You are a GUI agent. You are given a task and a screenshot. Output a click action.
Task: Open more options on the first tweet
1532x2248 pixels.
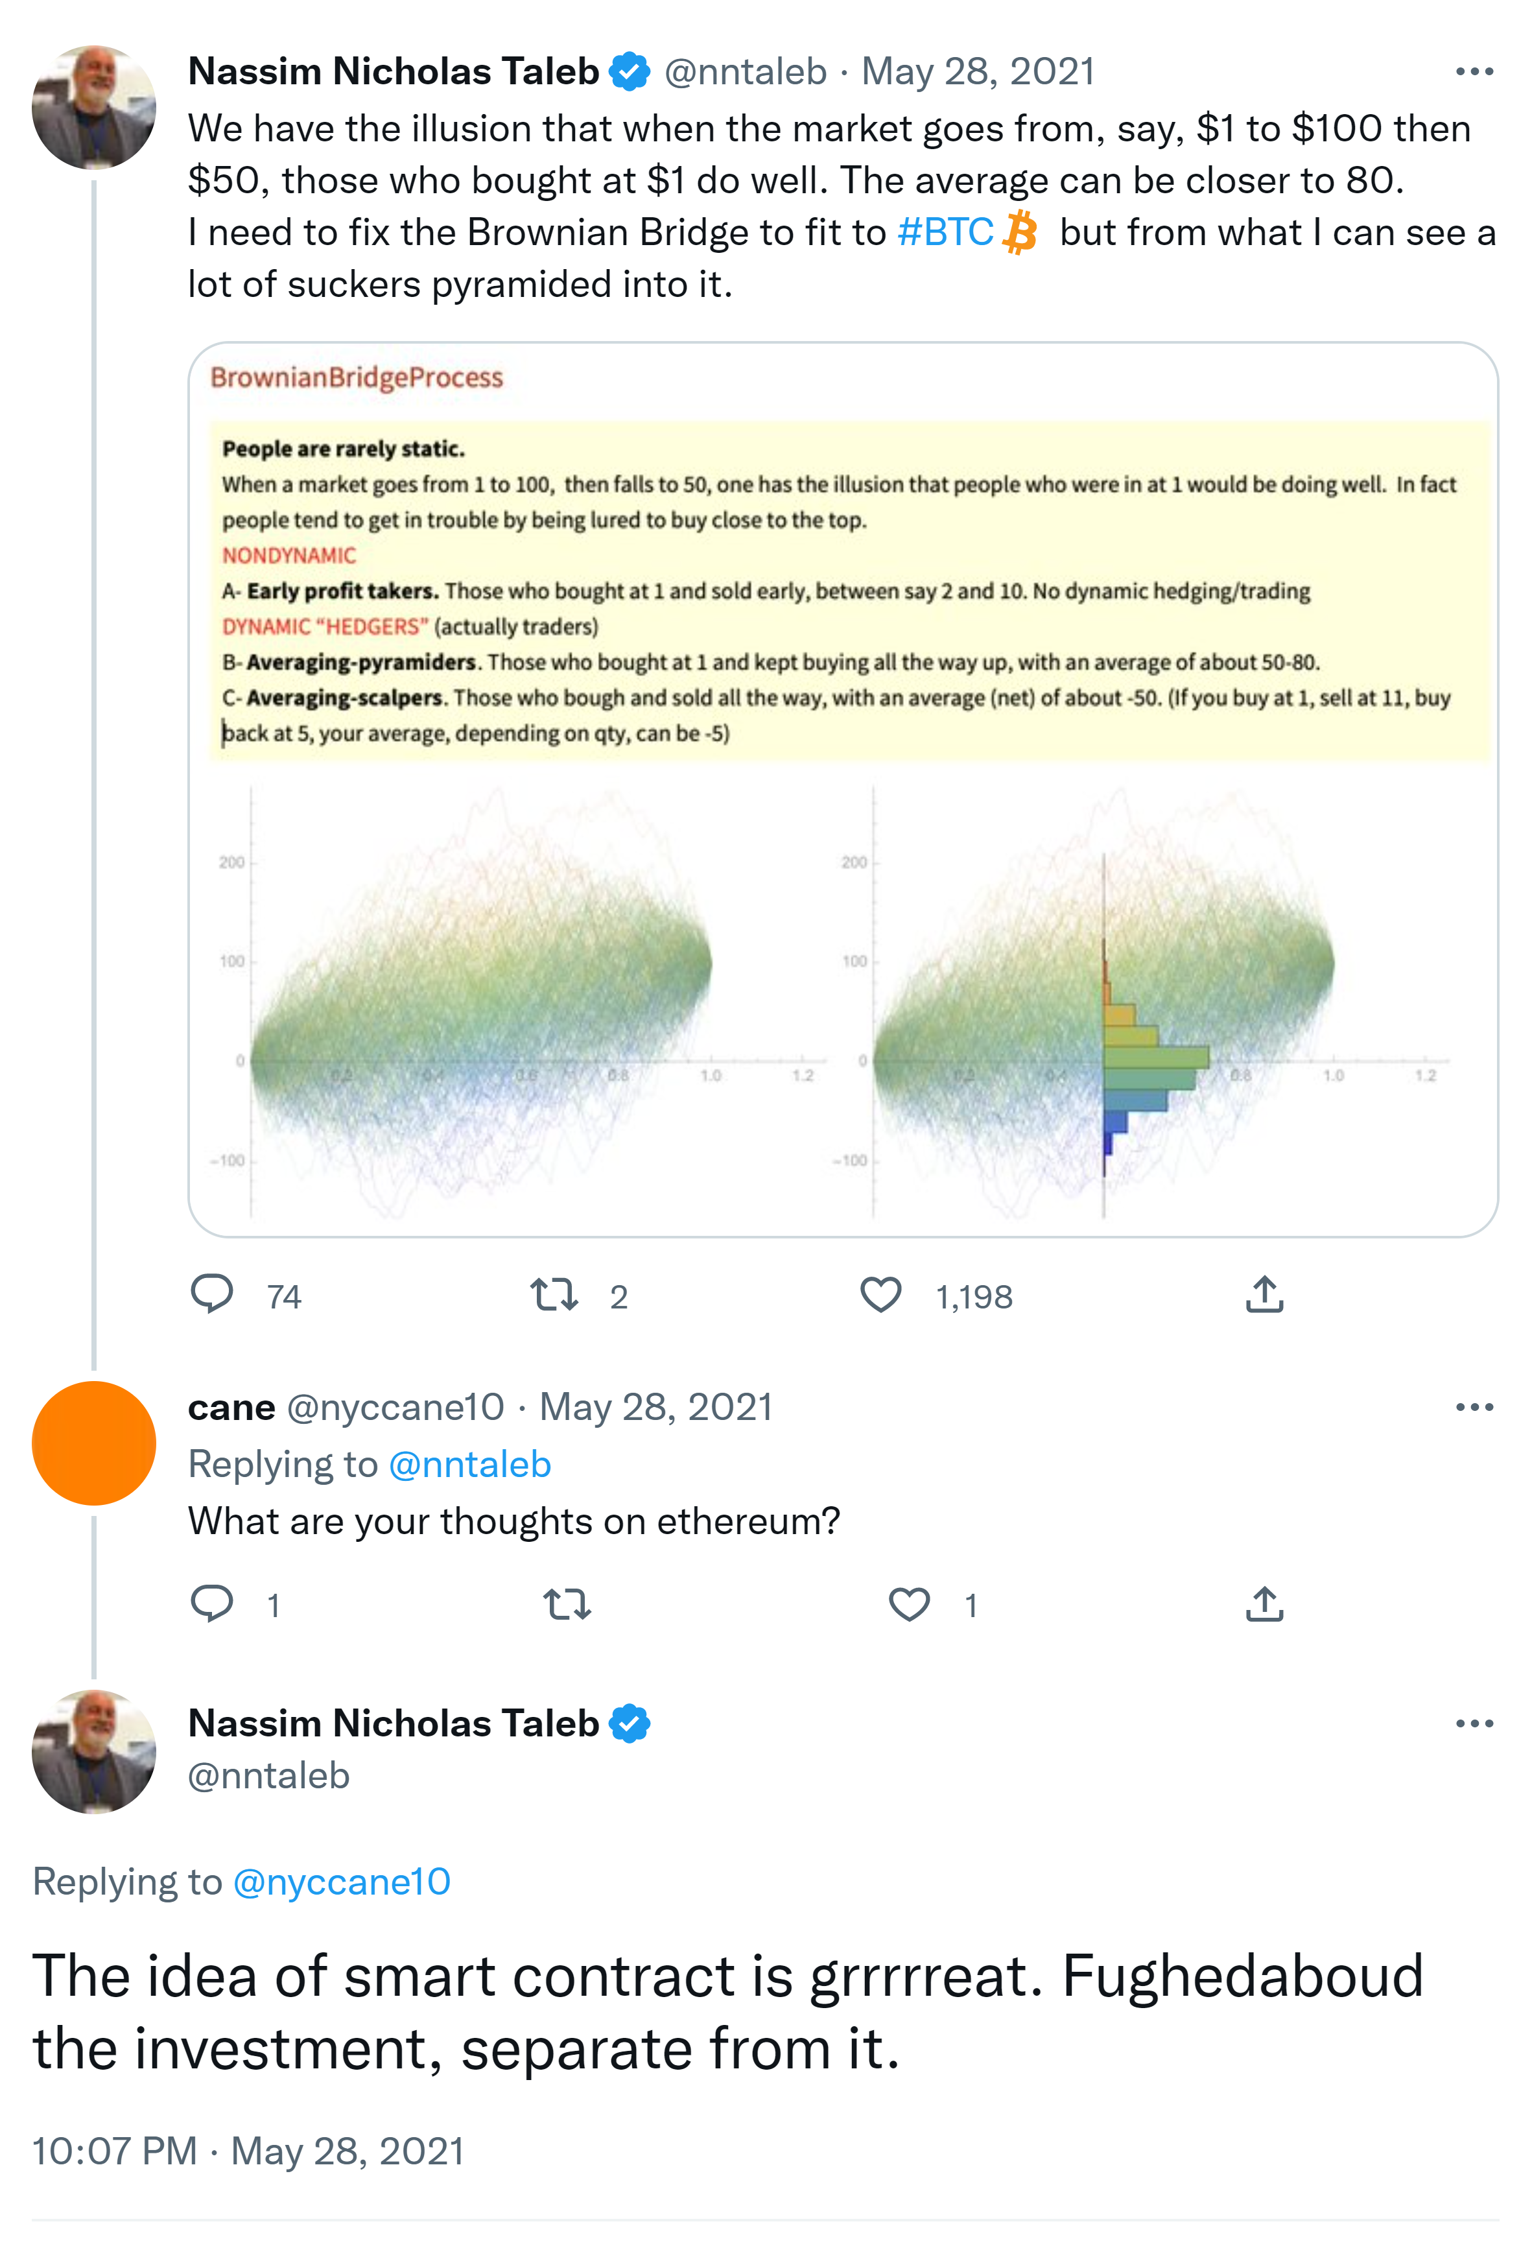click(1474, 71)
